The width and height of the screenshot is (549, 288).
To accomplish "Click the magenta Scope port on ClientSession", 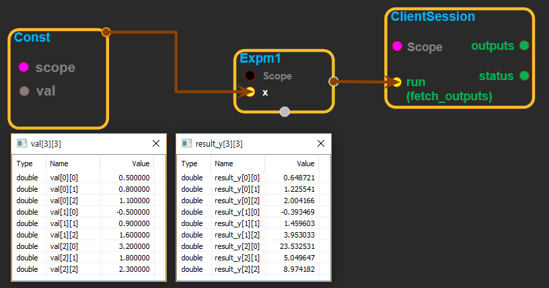I will (x=397, y=46).
